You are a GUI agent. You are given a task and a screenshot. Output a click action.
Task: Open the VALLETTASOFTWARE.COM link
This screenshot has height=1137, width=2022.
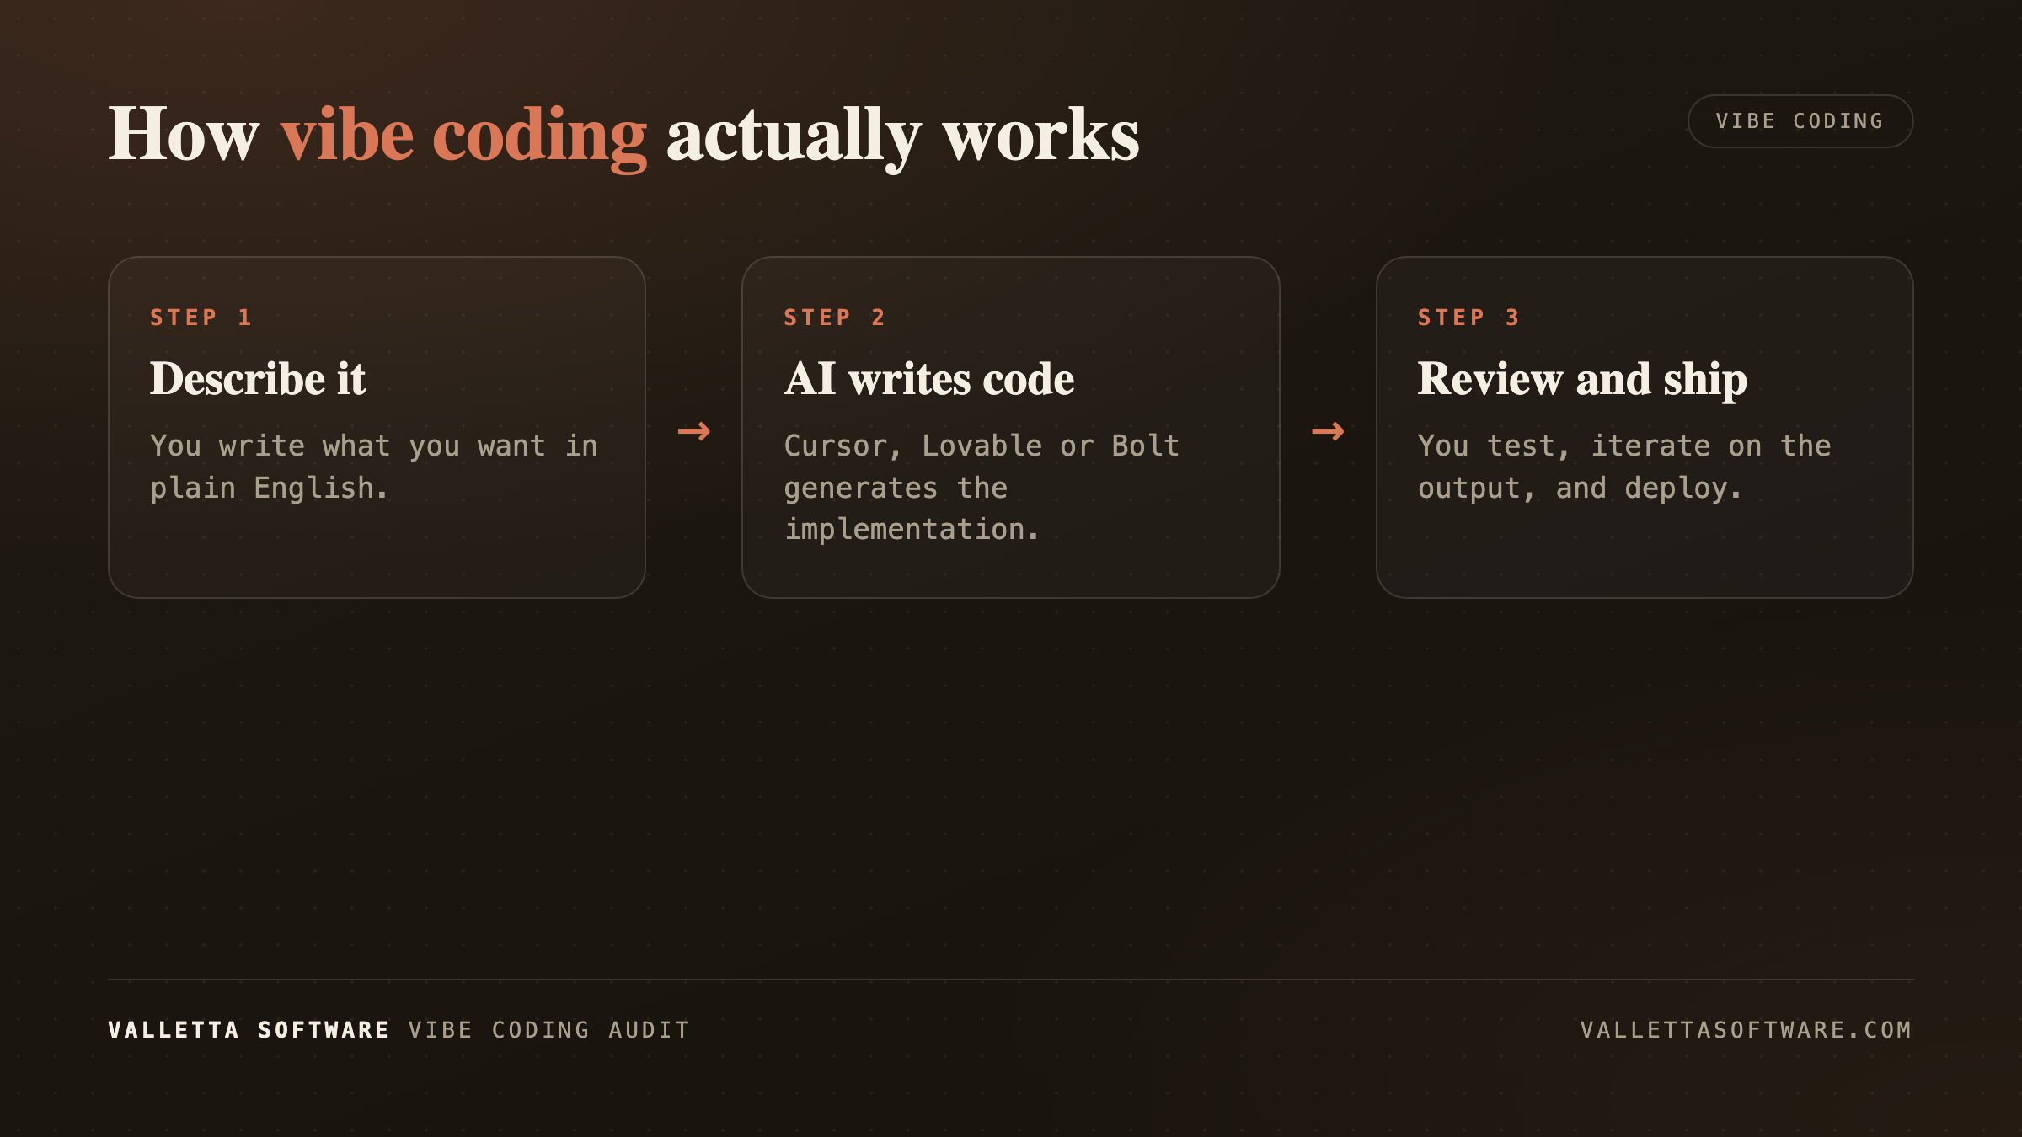coord(1747,1030)
